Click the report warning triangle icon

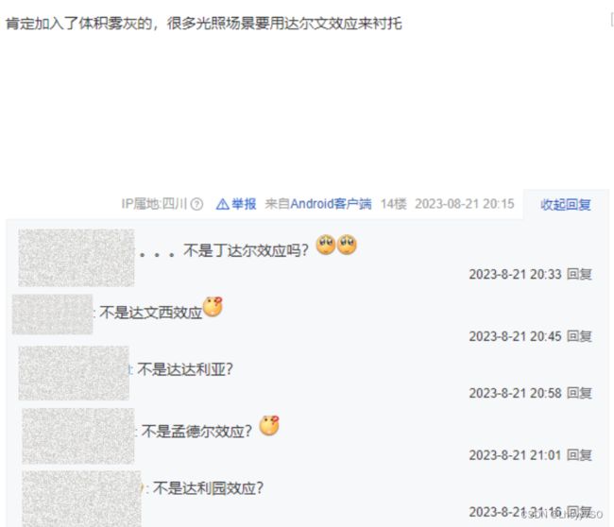pos(222,204)
